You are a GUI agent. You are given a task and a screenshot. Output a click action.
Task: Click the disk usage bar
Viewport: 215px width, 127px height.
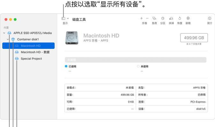coord(135,60)
